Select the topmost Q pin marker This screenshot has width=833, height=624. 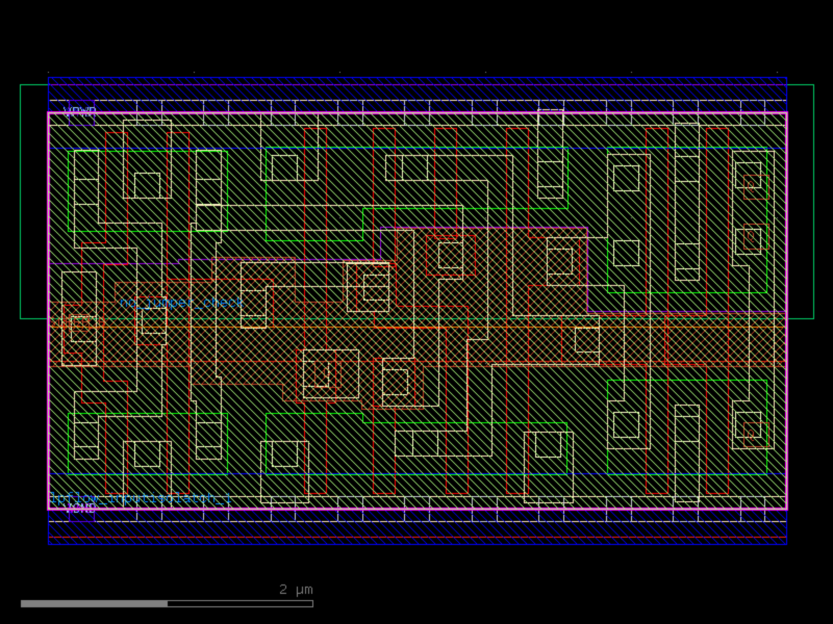coord(756,187)
